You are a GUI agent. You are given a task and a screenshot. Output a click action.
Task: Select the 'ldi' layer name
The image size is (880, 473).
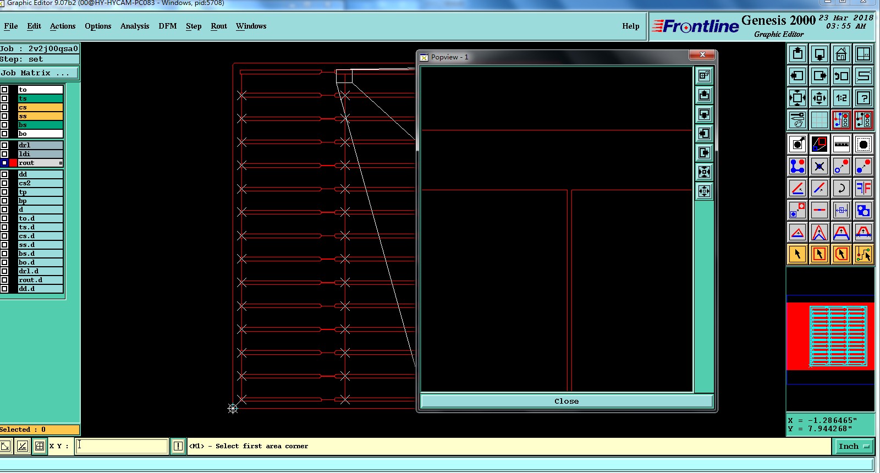(41, 154)
